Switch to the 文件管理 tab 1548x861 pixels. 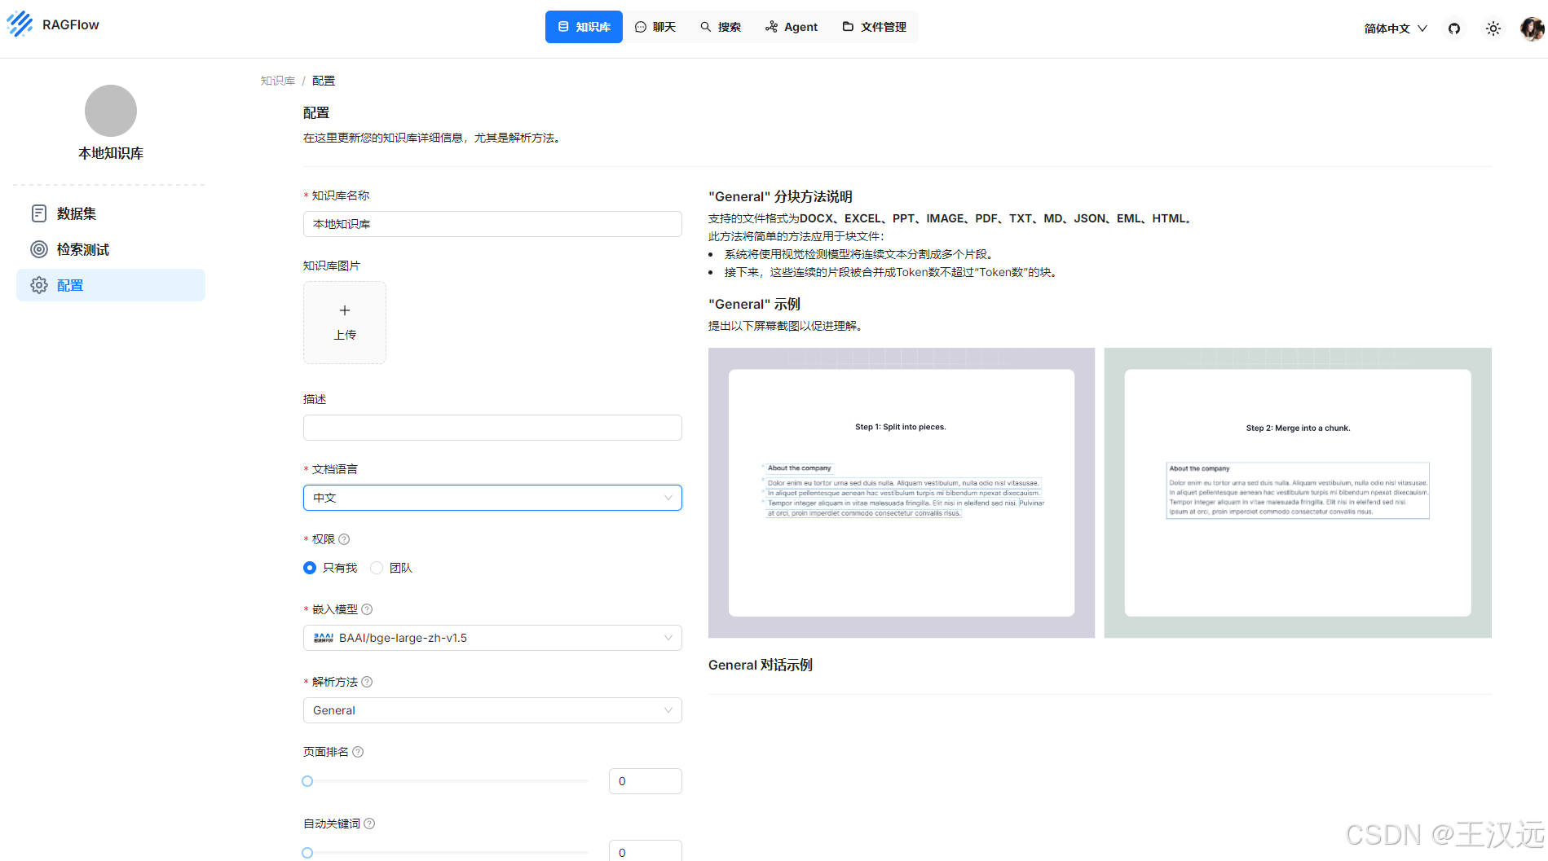pyautogui.click(x=875, y=27)
